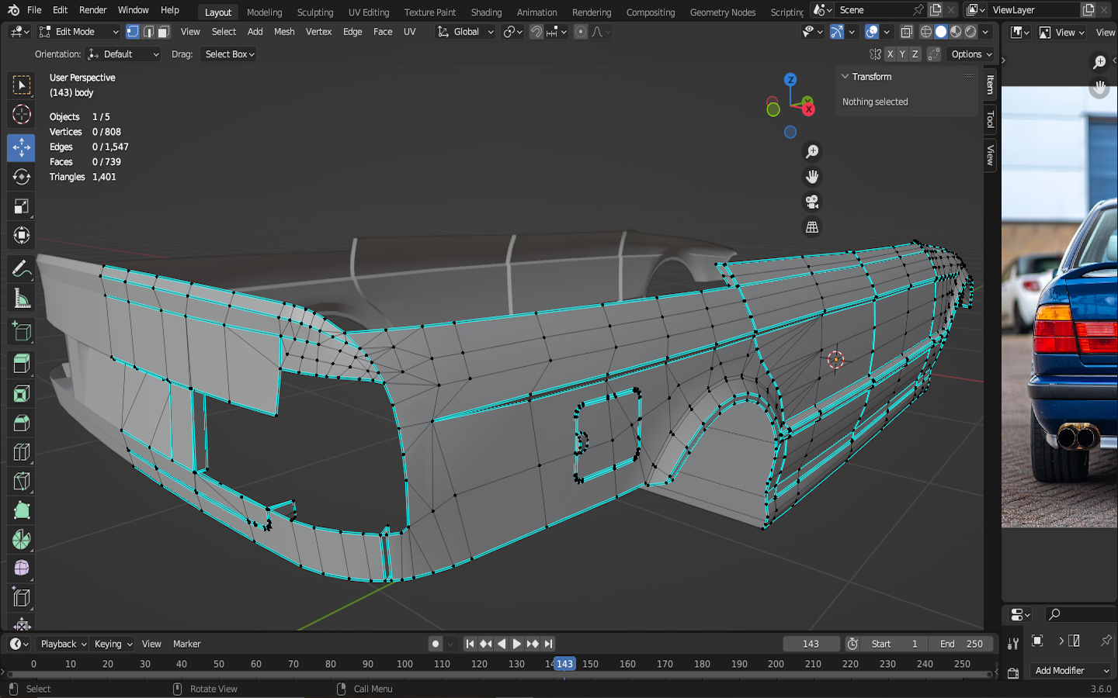Open the Keying dropdown
The image size is (1118, 698).
[x=113, y=644]
